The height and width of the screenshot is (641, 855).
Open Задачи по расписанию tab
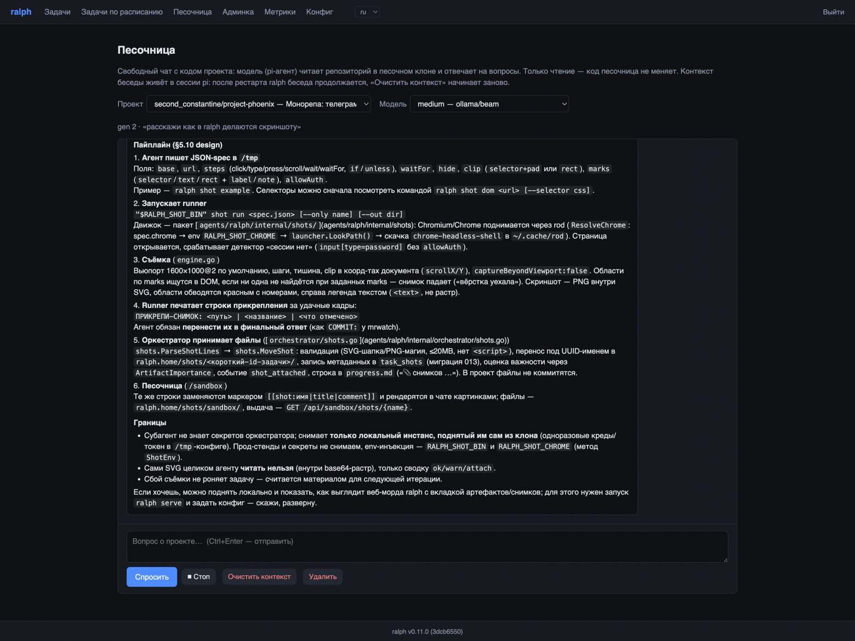(x=122, y=12)
